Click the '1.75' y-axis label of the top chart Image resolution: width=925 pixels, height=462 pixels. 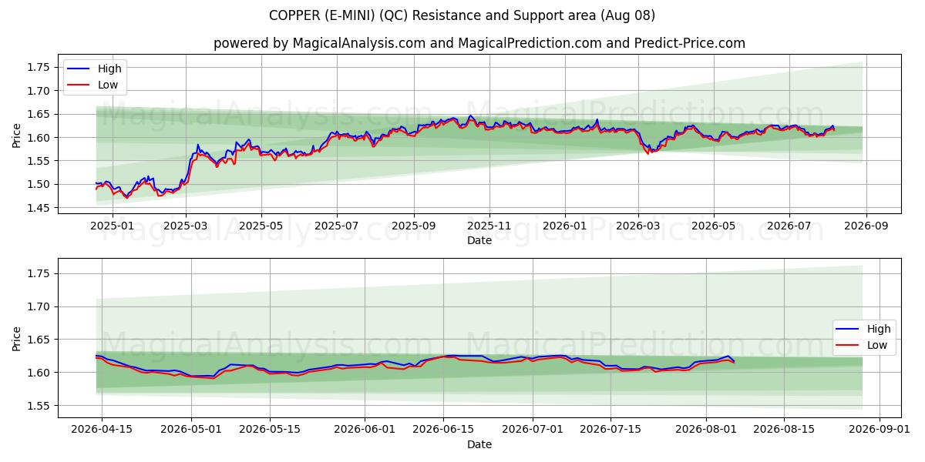pyautogui.click(x=39, y=67)
